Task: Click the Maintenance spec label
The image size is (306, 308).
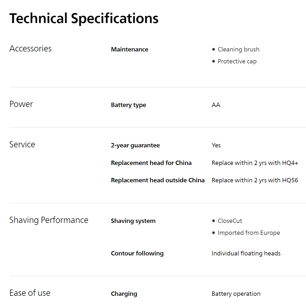Action: click(130, 49)
